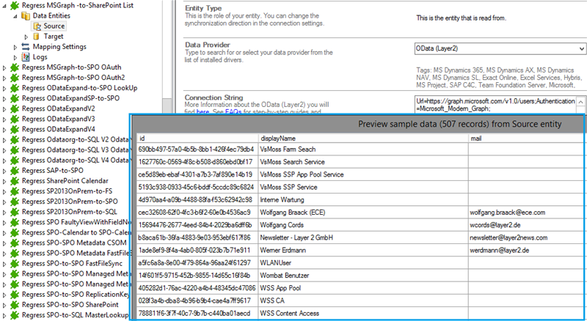Click Regress SAP-to-SPO connection icon
The width and height of the screenshot is (587, 321).
click(15, 169)
